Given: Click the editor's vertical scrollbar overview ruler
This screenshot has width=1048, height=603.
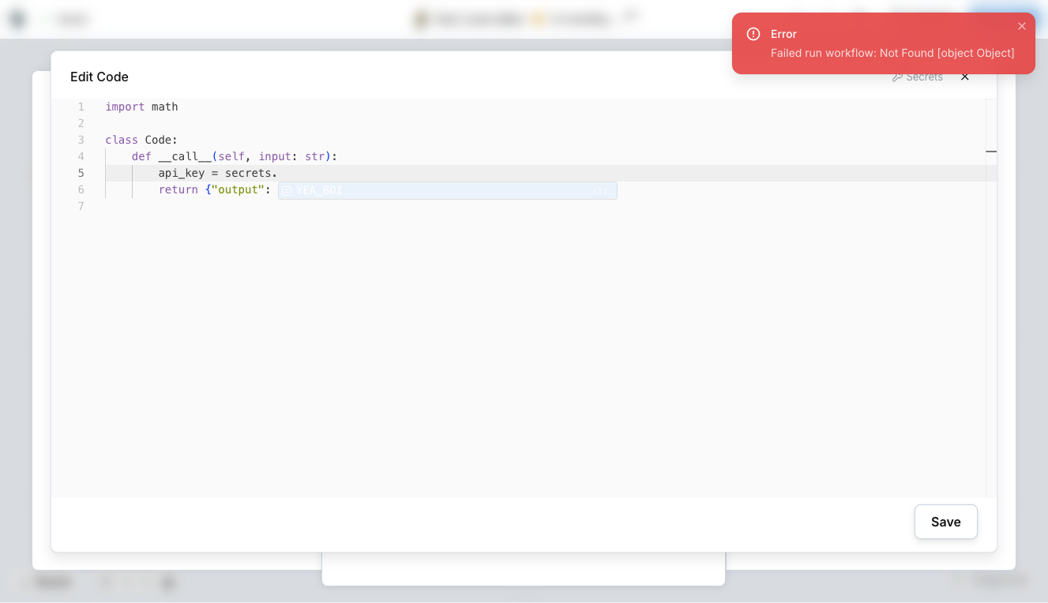Looking at the screenshot, I should coord(991,298).
